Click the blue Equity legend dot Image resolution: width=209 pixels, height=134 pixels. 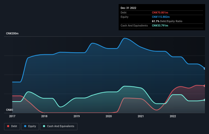(x=25, y=126)
